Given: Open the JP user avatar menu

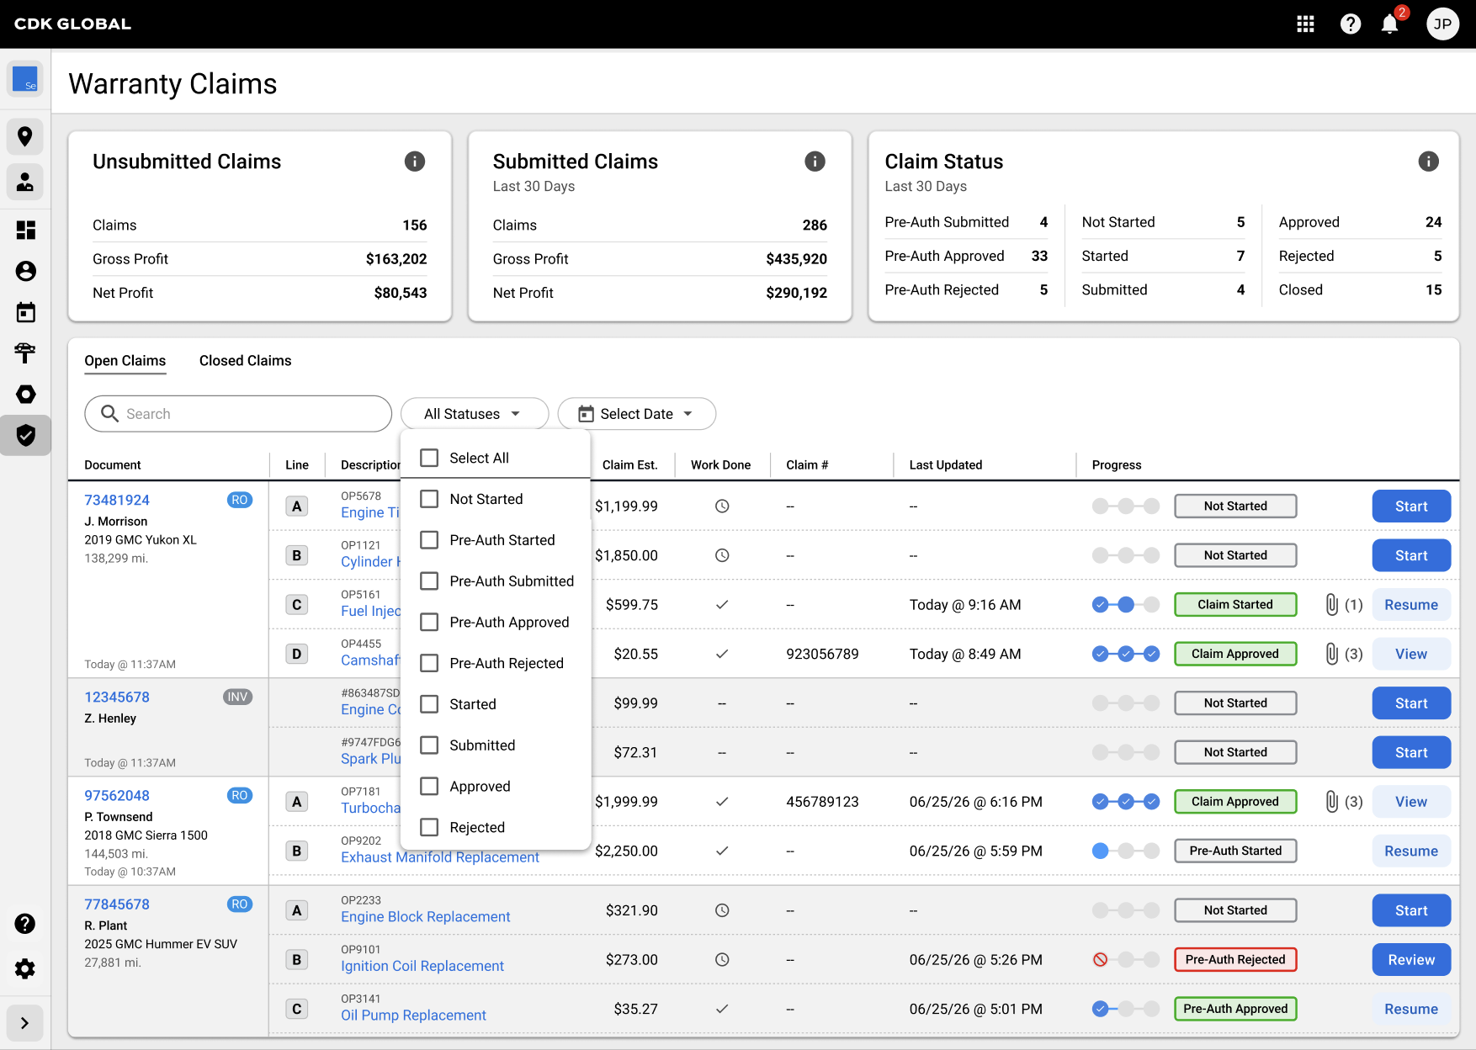Looking at the screenshot, I should tap(1442, 24).
